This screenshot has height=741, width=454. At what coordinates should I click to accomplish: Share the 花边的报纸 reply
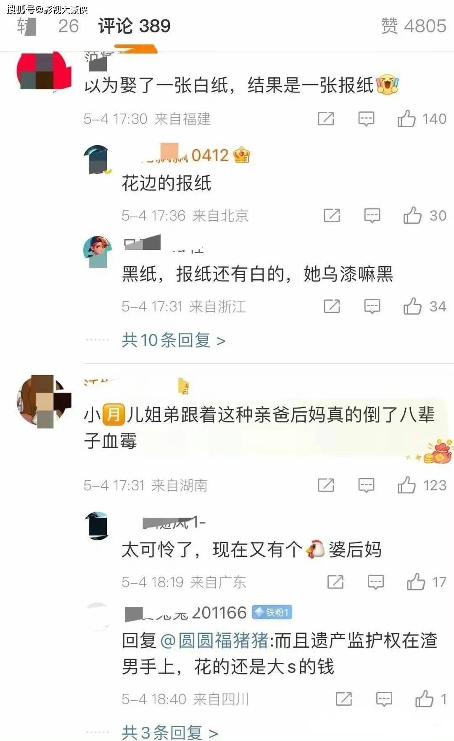332,216
